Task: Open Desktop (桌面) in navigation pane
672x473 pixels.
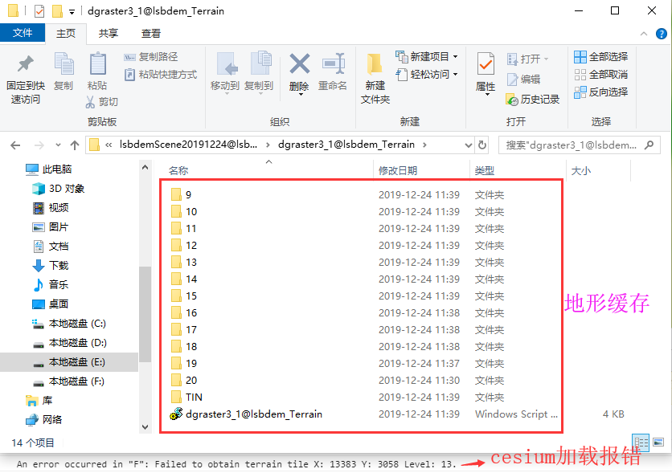Action: click(x=51, y=304)
